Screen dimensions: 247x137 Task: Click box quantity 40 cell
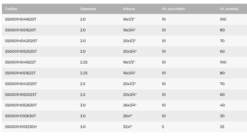tap(222, 105)
